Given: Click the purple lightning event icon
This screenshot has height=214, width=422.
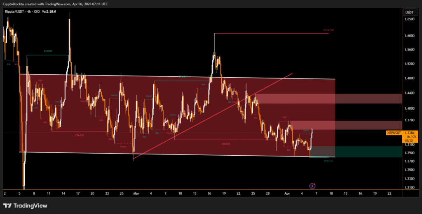Looking at the screenshot, I should pyautogui.click(x=312, y=186).
